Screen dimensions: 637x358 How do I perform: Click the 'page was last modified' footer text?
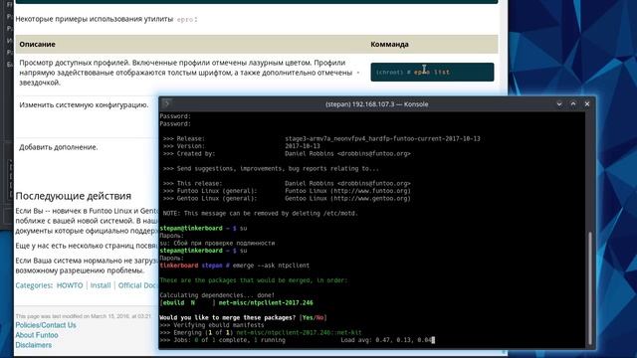pyautogui.click(x=83, y=316)
